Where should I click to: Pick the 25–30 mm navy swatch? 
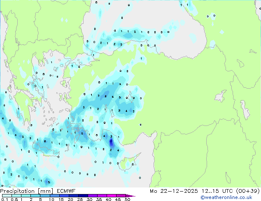[83, 196]
